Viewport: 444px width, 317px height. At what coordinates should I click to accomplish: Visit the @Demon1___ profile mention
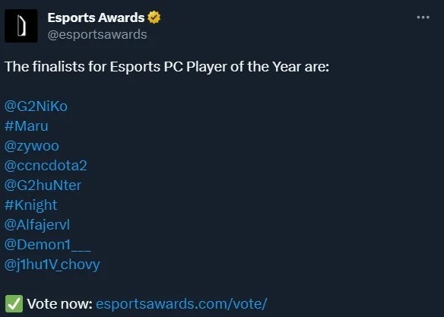click(48, 245)
